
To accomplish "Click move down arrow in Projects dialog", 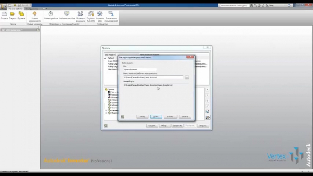I will (x=207, y=95).
